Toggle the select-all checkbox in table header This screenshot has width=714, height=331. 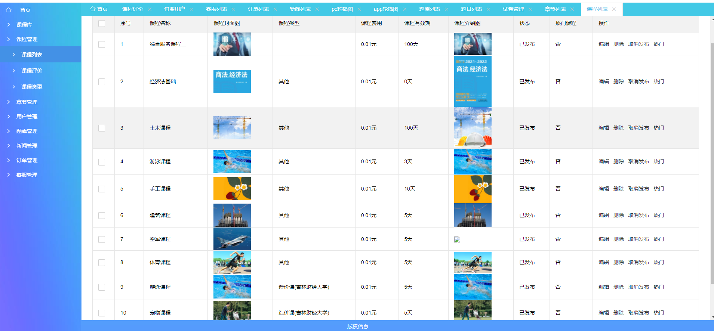click(102, 24)
